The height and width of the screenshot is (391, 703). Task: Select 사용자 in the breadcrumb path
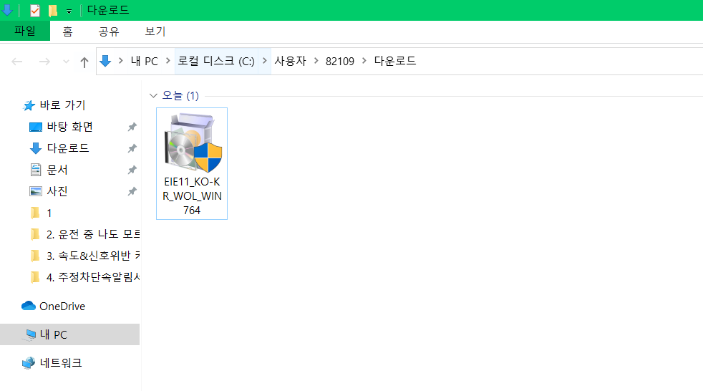coord(290,61)
